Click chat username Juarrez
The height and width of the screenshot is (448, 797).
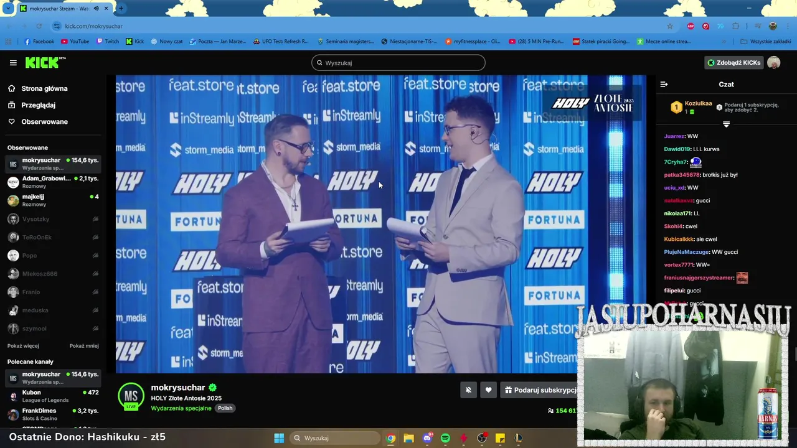pyautogui.click(x=674, y=136)
